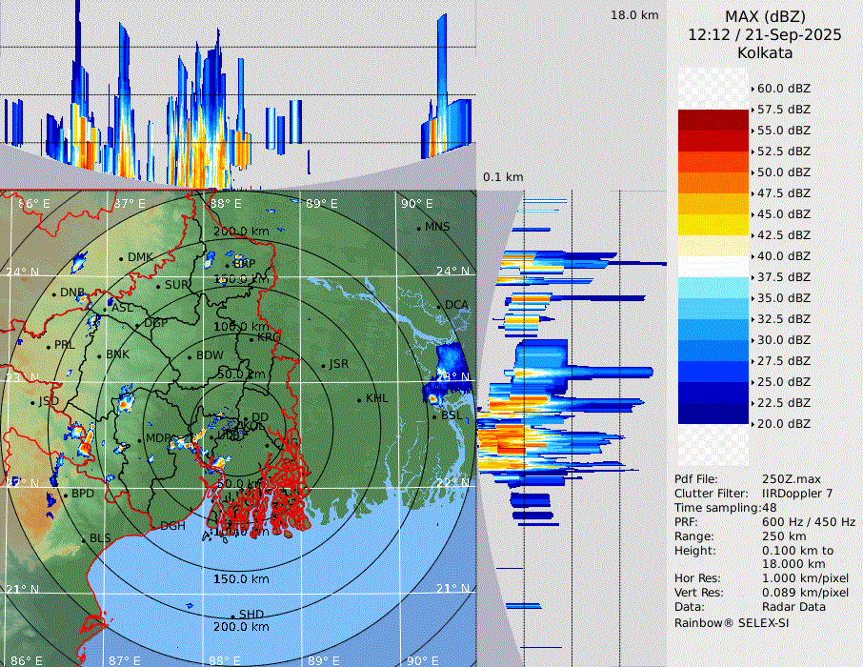Click the SHD station marker on map
The height and width of the screenshot is (667, 863).
pos(233,615)
